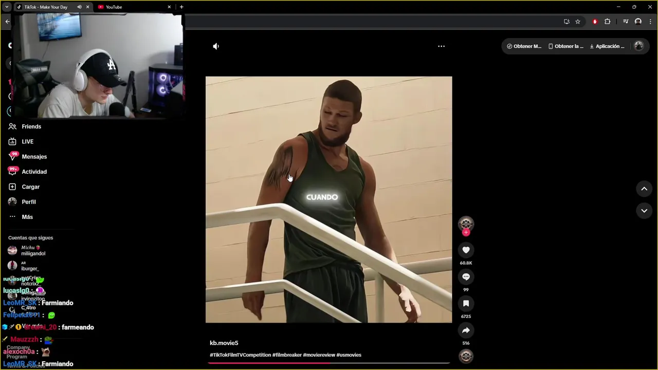Open the video's three-dot options menu
Screen dimensions: 658x370
441,46
